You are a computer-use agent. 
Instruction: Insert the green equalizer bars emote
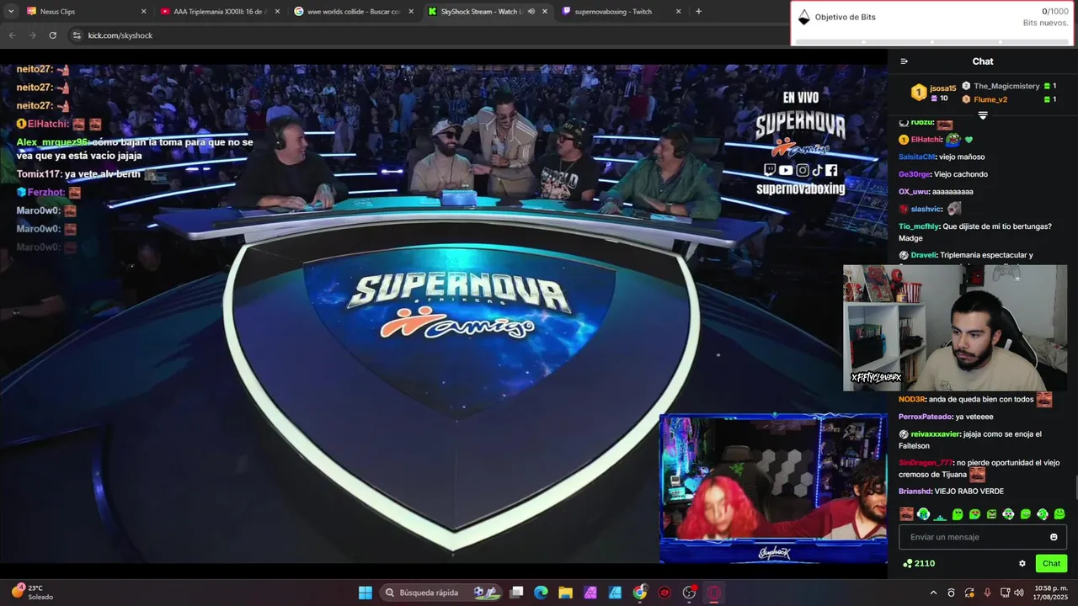pos(940,517)
